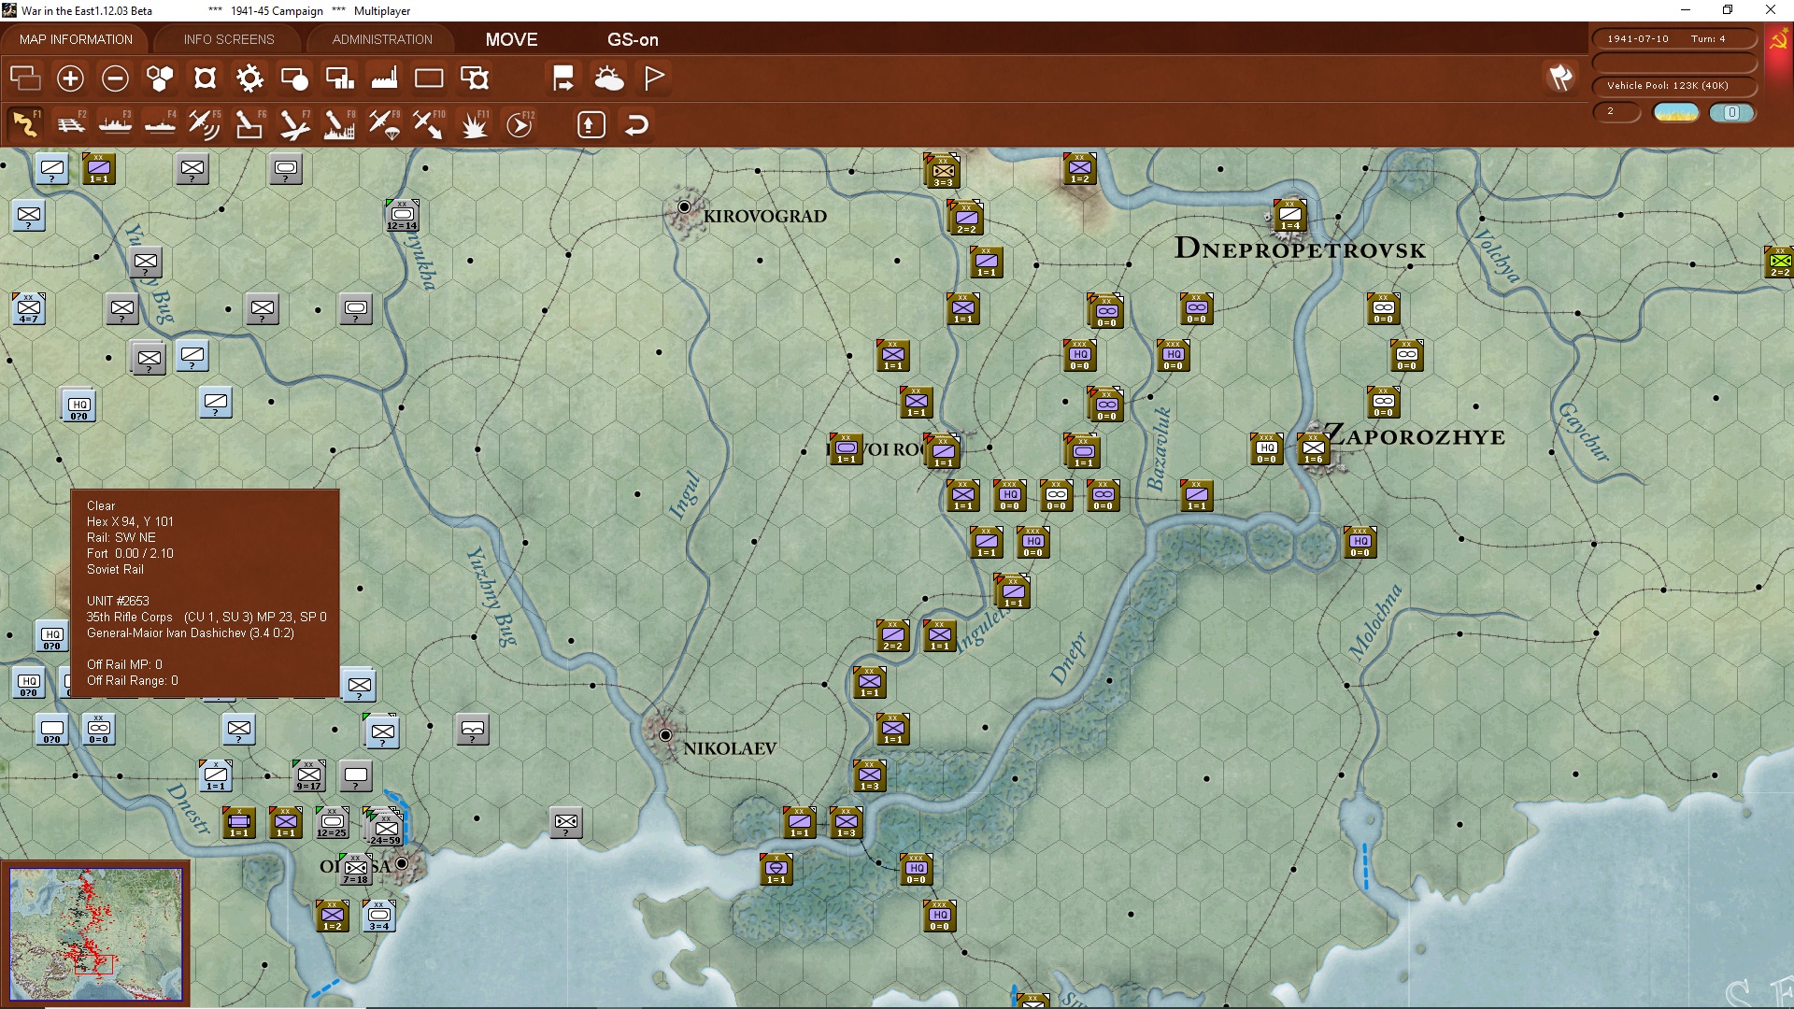Screen dimensions: 1794x1009
Task: Select air transport F9 parachute icon
Action: (384, 124)
